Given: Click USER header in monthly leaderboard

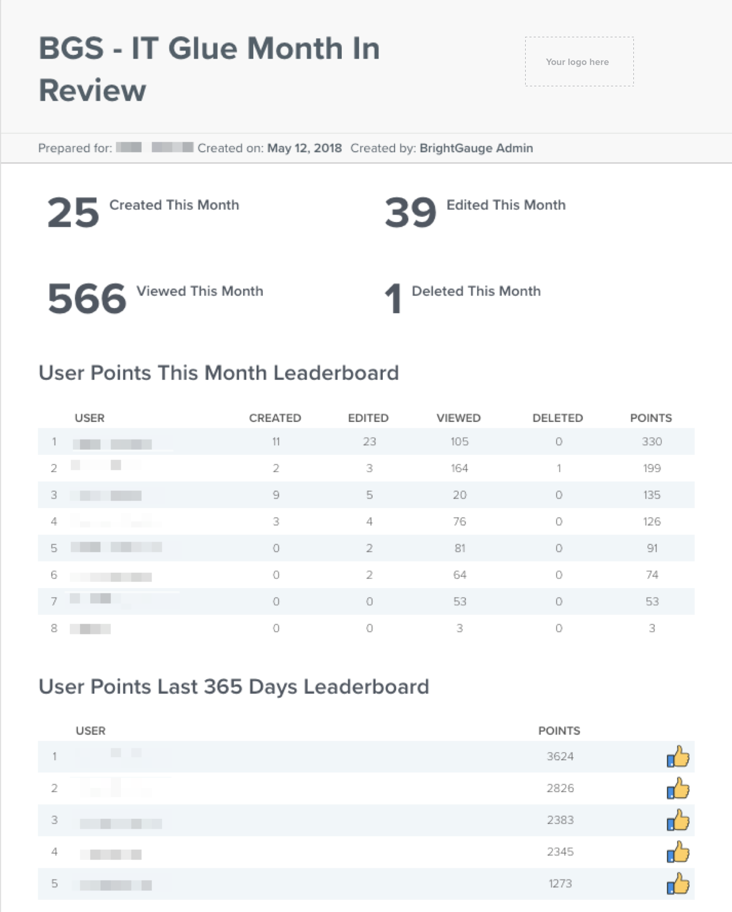Looking at the screenshot, I should coord(90,418).
